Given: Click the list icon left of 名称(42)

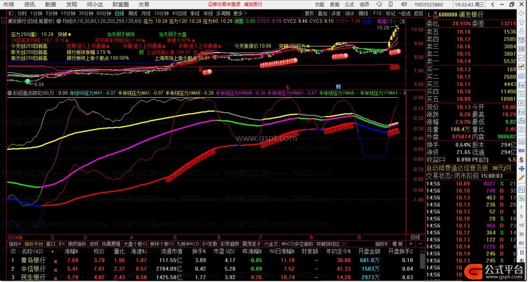Looking at the screenshot, I should (13, 251).
